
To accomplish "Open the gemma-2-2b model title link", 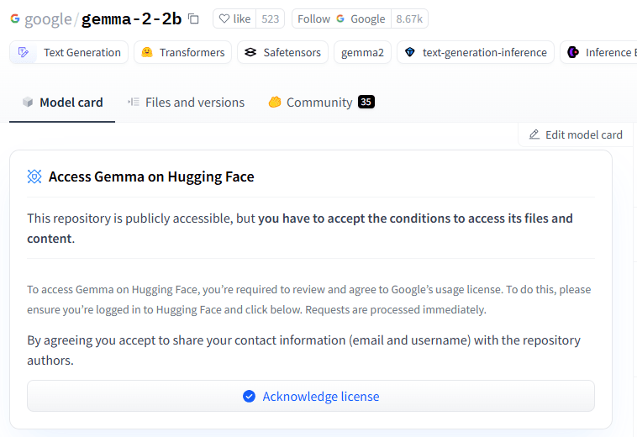I will [131, 18].
